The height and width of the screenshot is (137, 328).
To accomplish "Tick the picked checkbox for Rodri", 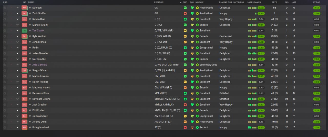I will (5, 48).
